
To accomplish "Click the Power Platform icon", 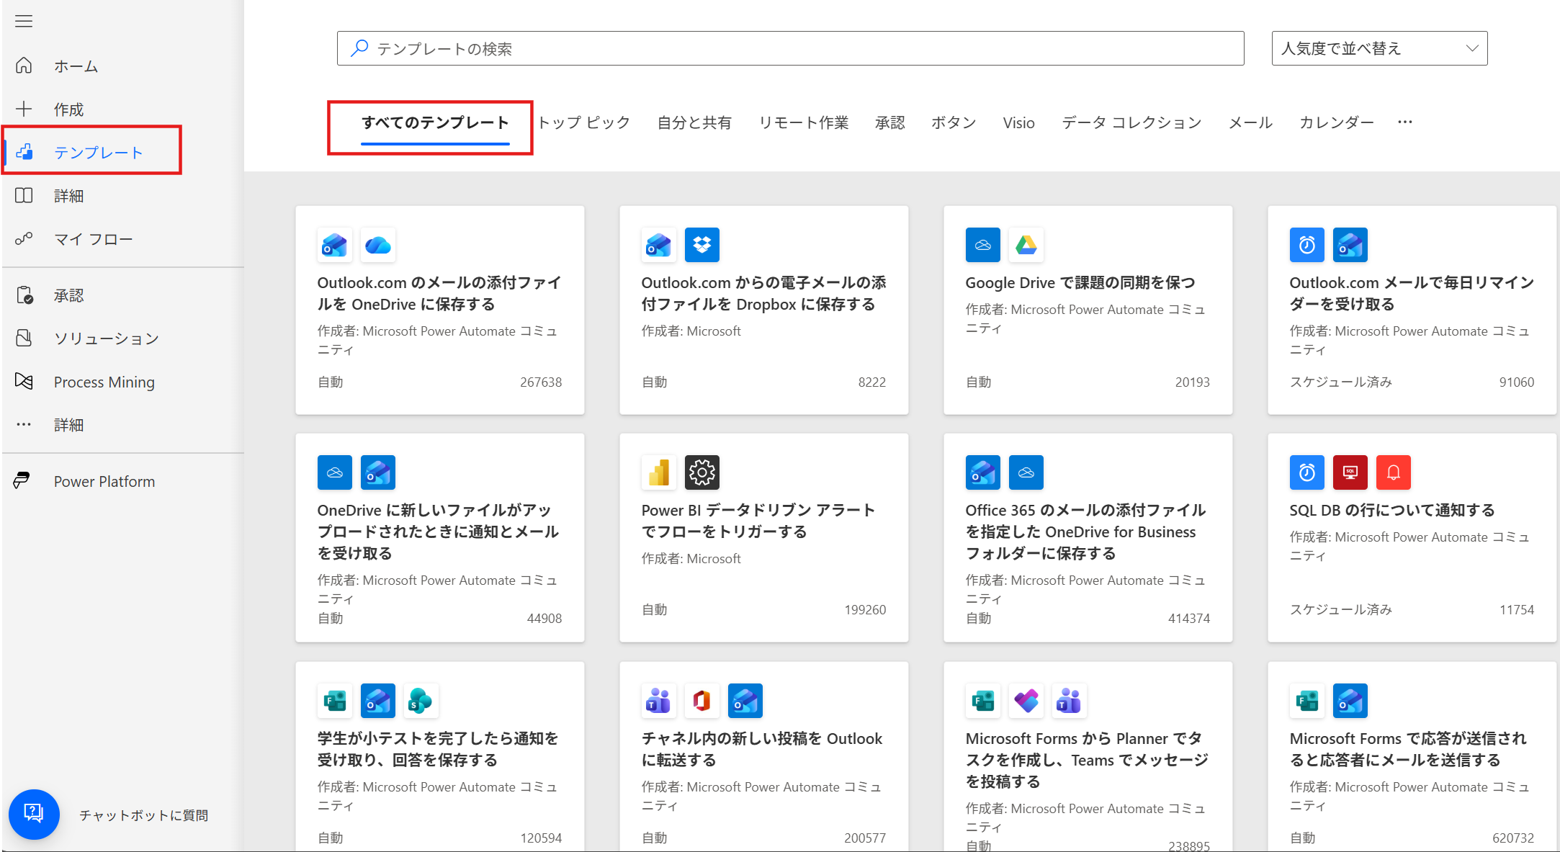I will [x=22, y=480].
